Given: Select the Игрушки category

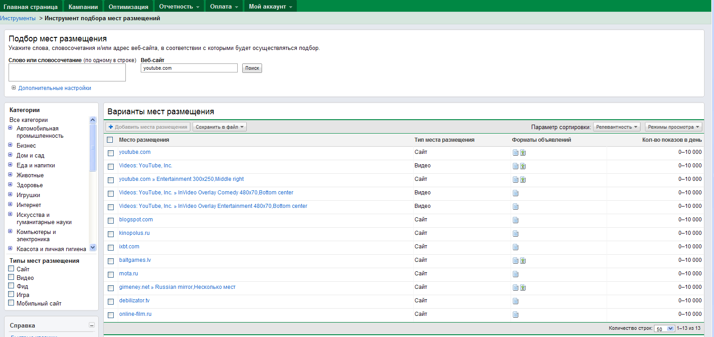Looking at the screenshot, I should 28,195.
